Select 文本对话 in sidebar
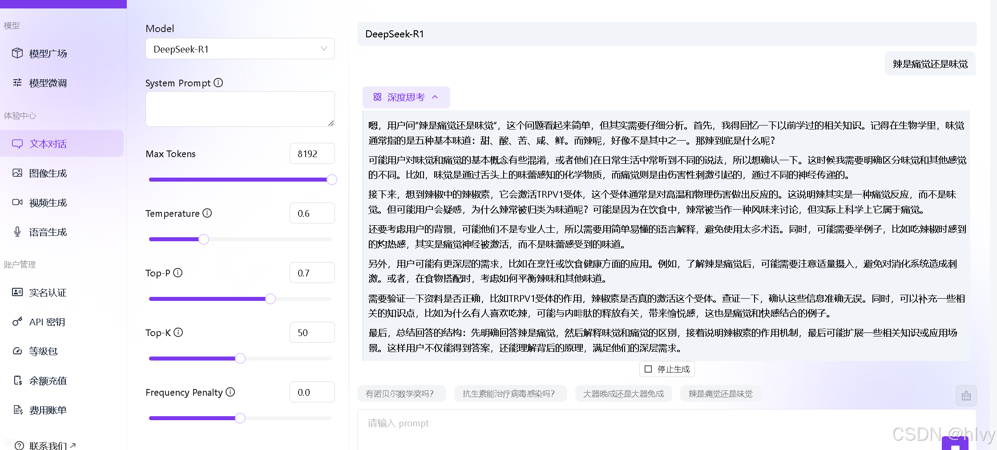Screen dimensions: 997x450 [x=62, y=144]
